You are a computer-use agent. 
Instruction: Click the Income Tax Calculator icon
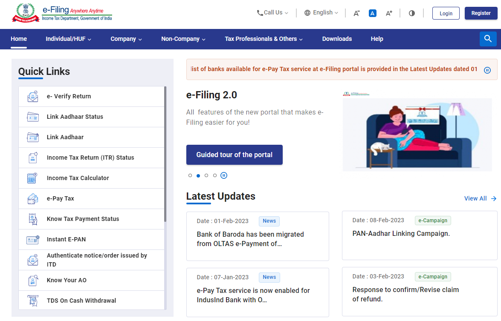click(x=33, y=178)
